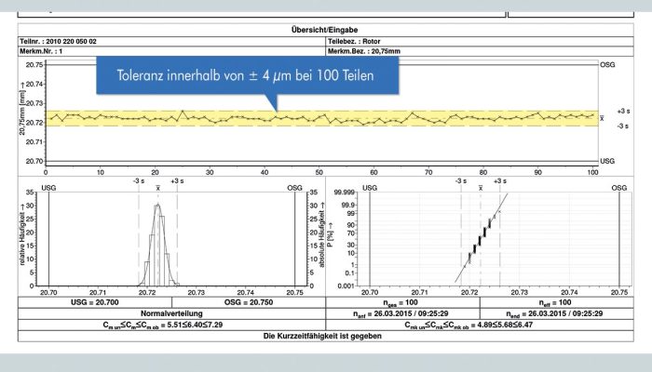
Task: Click the Cm value 5.51≤6.40≤7.29 cell
Action: click(x=170, y=325)
